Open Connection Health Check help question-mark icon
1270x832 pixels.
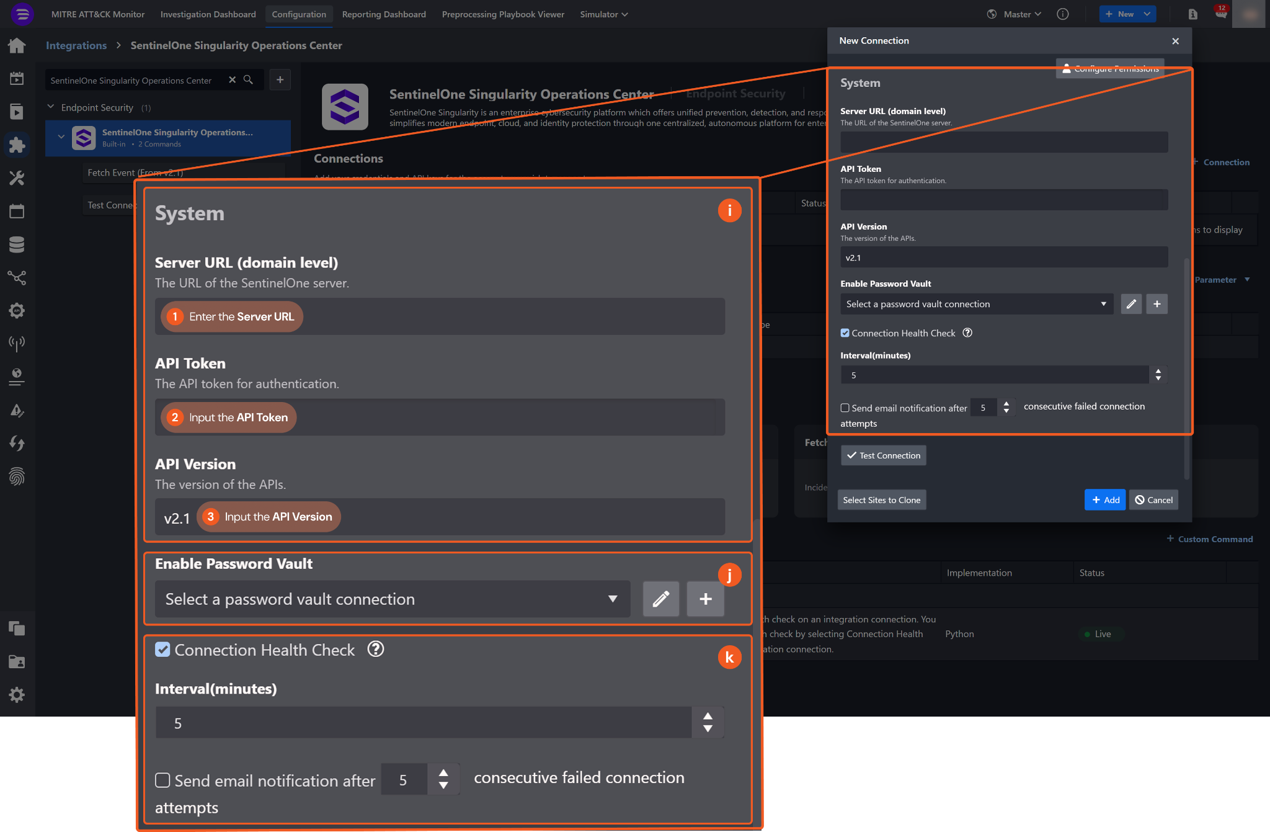pos(967,333)
